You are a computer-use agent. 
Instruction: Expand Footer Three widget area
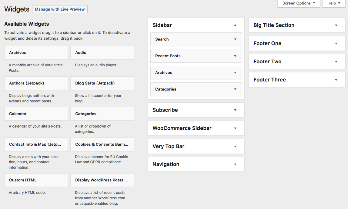click(336, 80)
